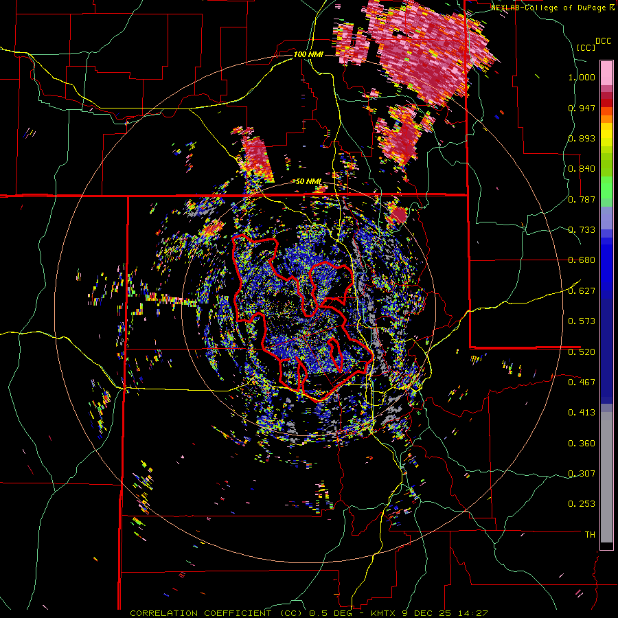Click the [CC] units label above the scale
This screenshot has width=618, height=618.
(586, 47)
